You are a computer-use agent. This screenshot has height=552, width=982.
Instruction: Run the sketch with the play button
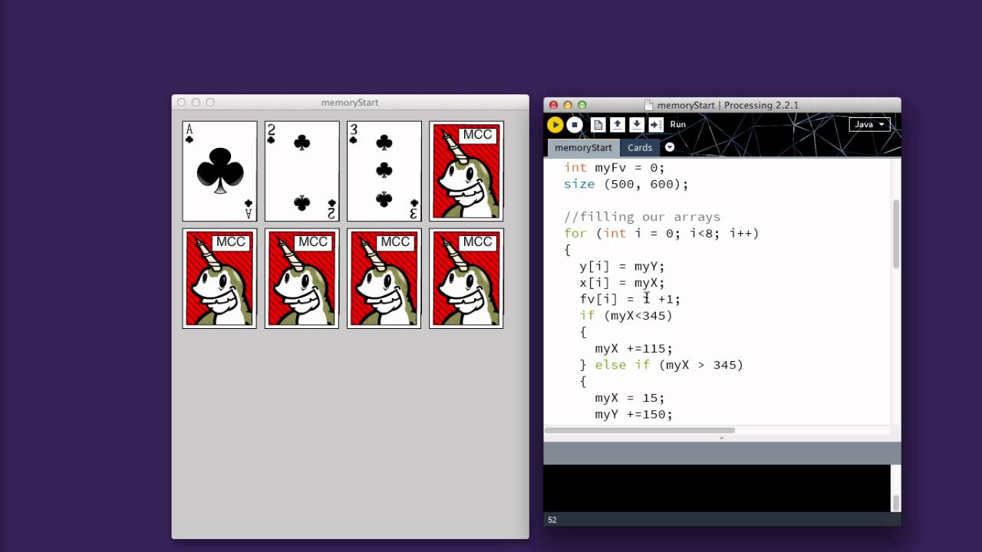[555, 124]
